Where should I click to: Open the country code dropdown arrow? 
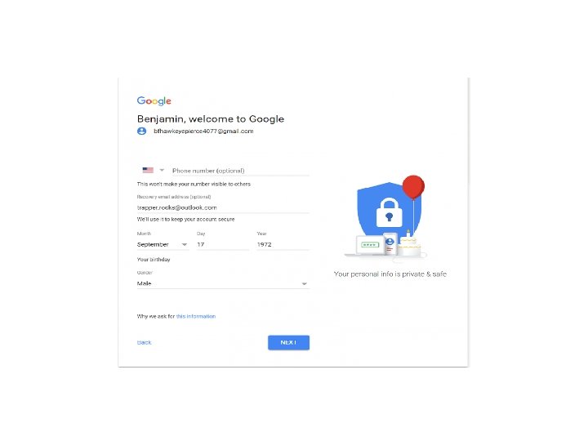tap(162, 170)
